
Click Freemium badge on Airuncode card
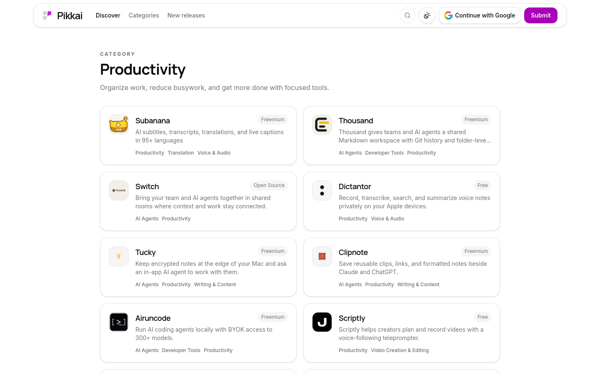273,317
